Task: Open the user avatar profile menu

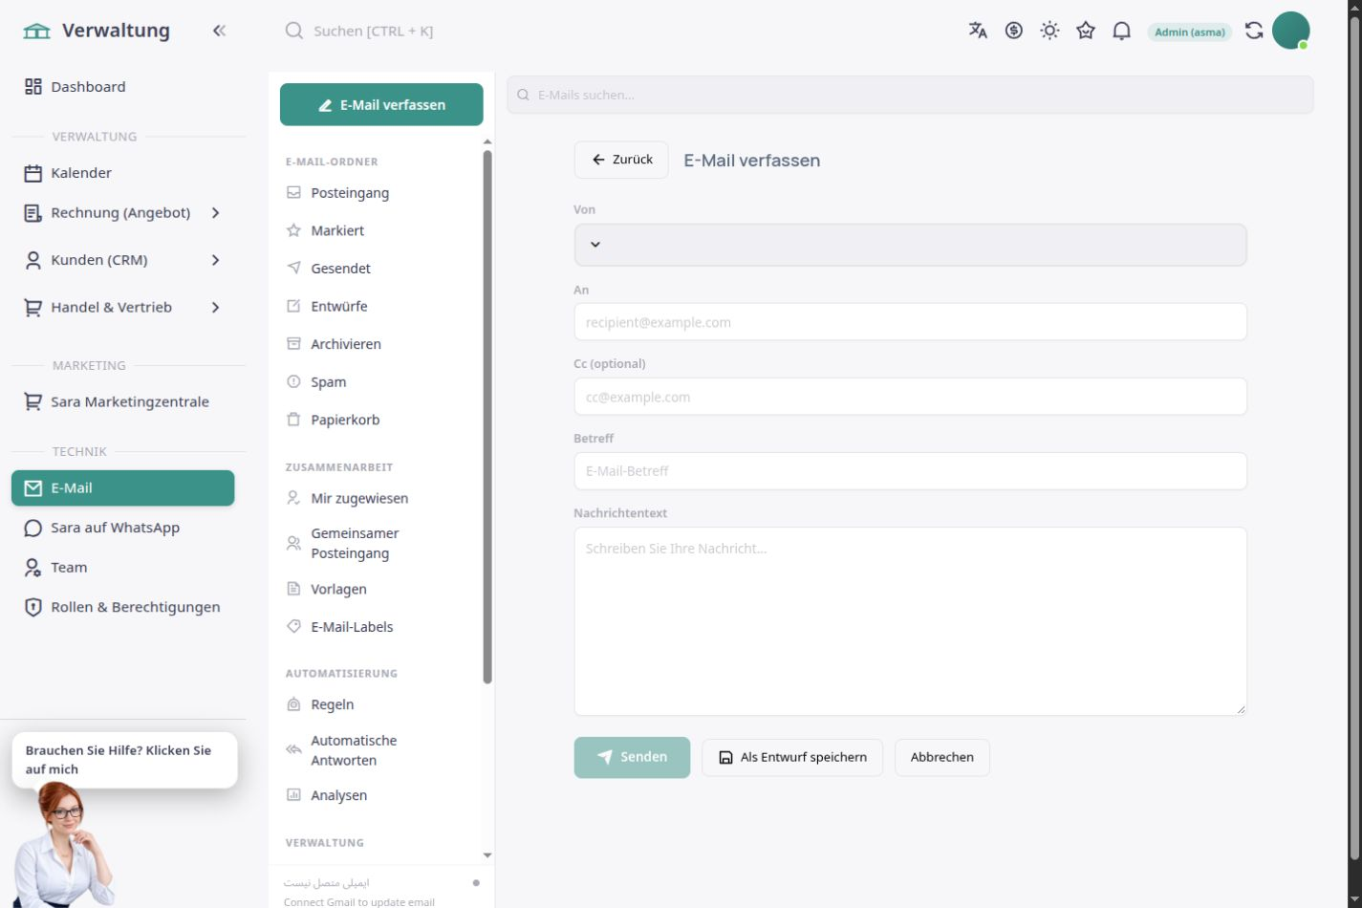Action: [x=1290, y=31]
